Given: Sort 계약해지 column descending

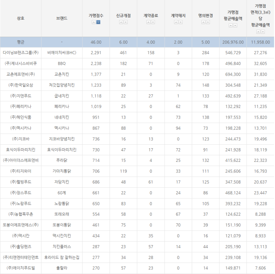Looking at the screenshot, I should coord(180,22).
